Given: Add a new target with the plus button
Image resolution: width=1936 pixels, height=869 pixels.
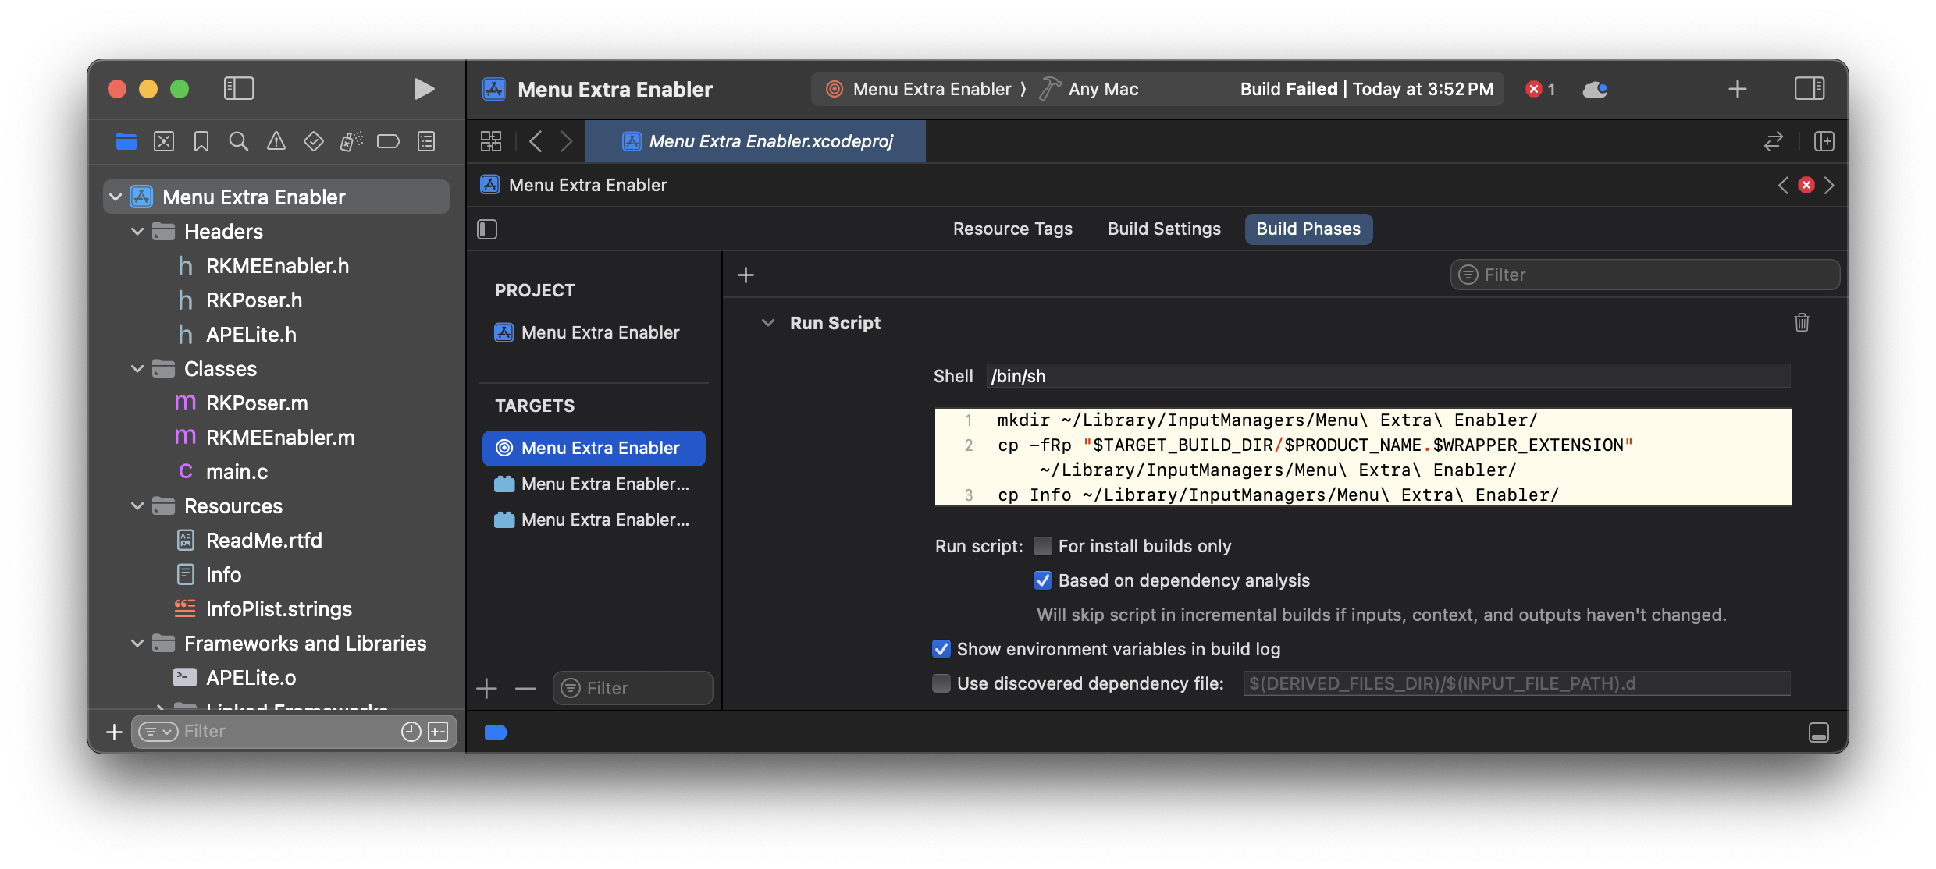Looking at the screenshot, I should pos(487,688).
